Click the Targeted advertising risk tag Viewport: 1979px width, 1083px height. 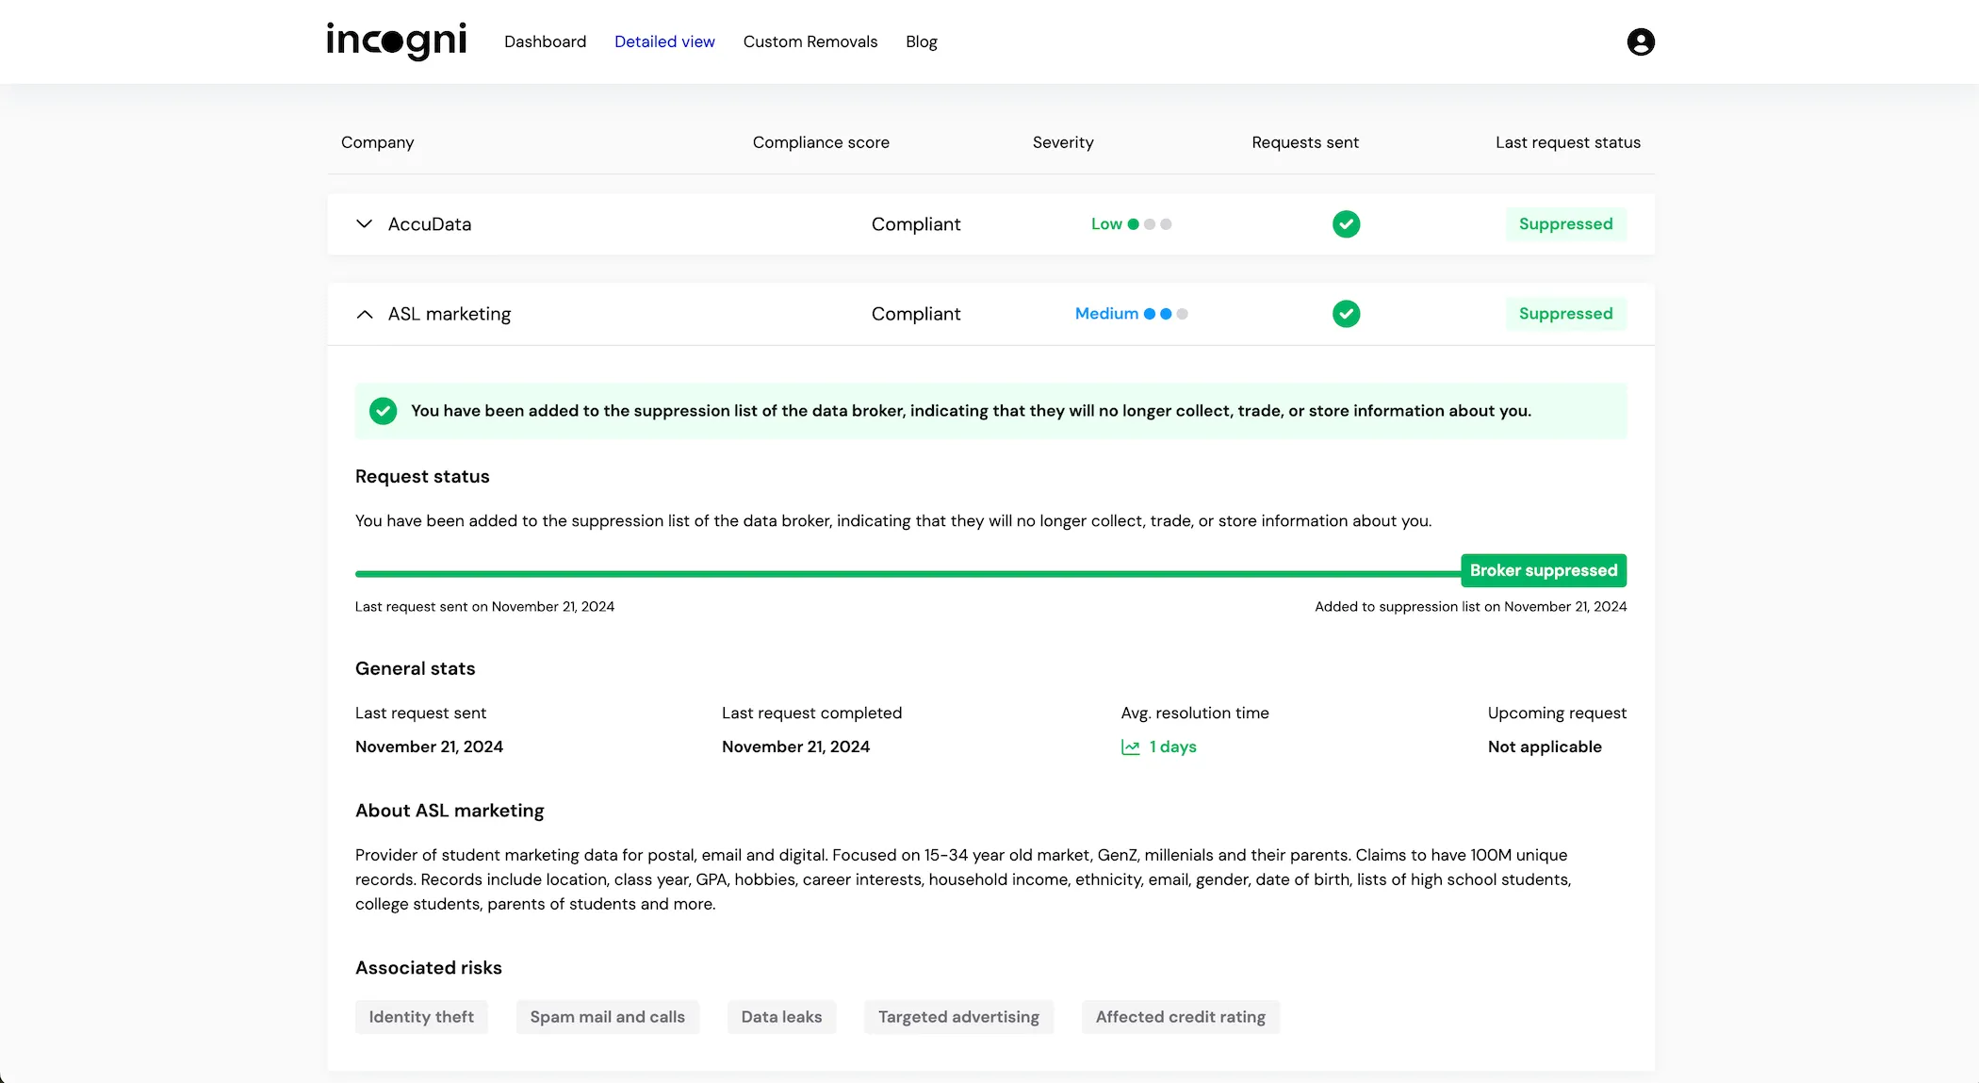(958, 1017)
